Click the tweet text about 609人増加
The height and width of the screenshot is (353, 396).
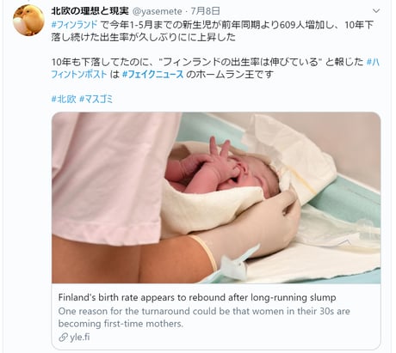pyautogui.click(x=213, y=31)
